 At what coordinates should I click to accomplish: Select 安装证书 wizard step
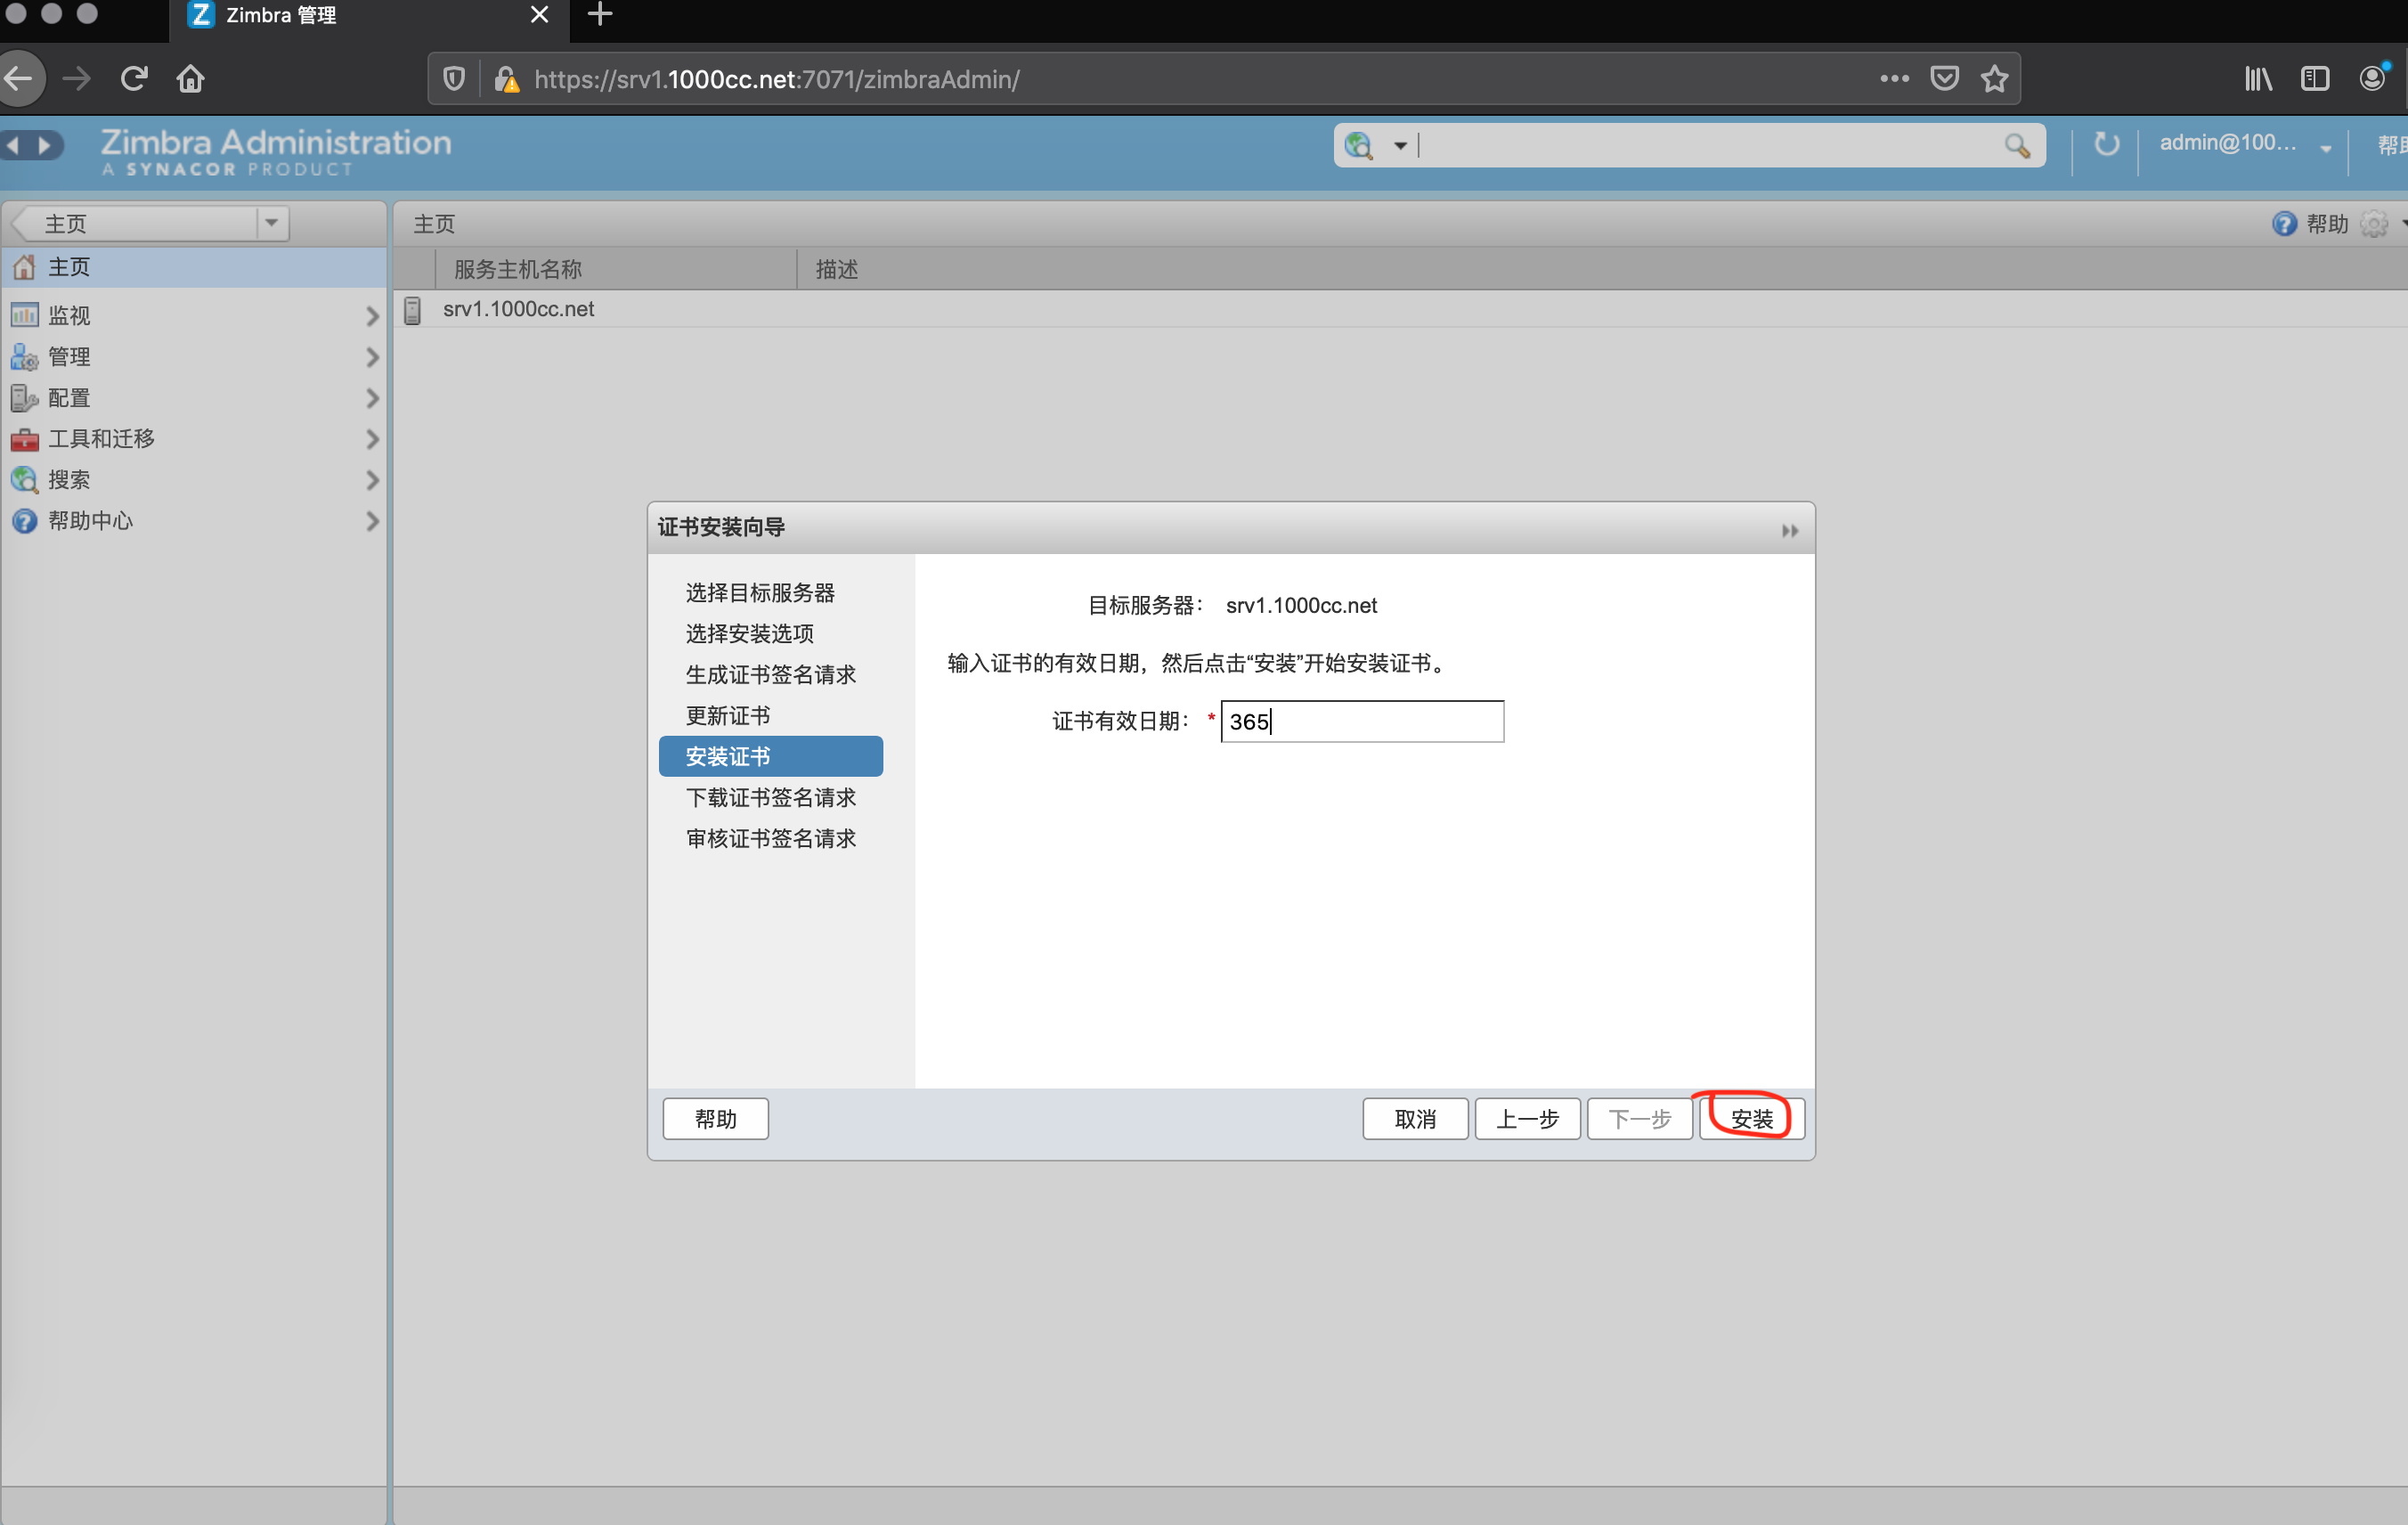(x=770, y=756)
